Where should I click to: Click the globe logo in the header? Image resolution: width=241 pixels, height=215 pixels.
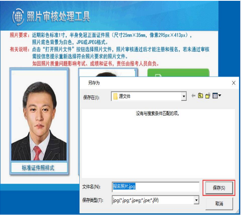click(18, 16)
